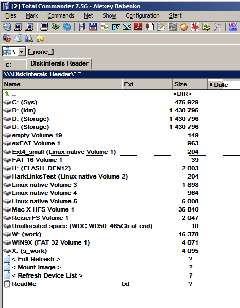Viewport: 240px width, 308px height.
Task: Click the magnifier search files icon
Action: [x=29, y=38]
